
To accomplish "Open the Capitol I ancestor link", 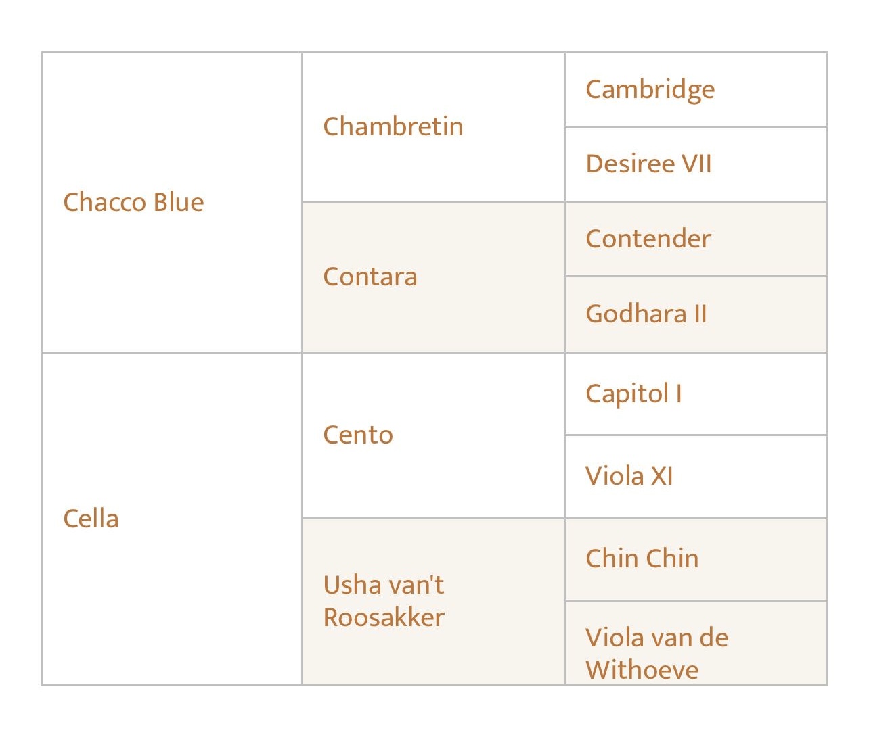I will [633, 394].
